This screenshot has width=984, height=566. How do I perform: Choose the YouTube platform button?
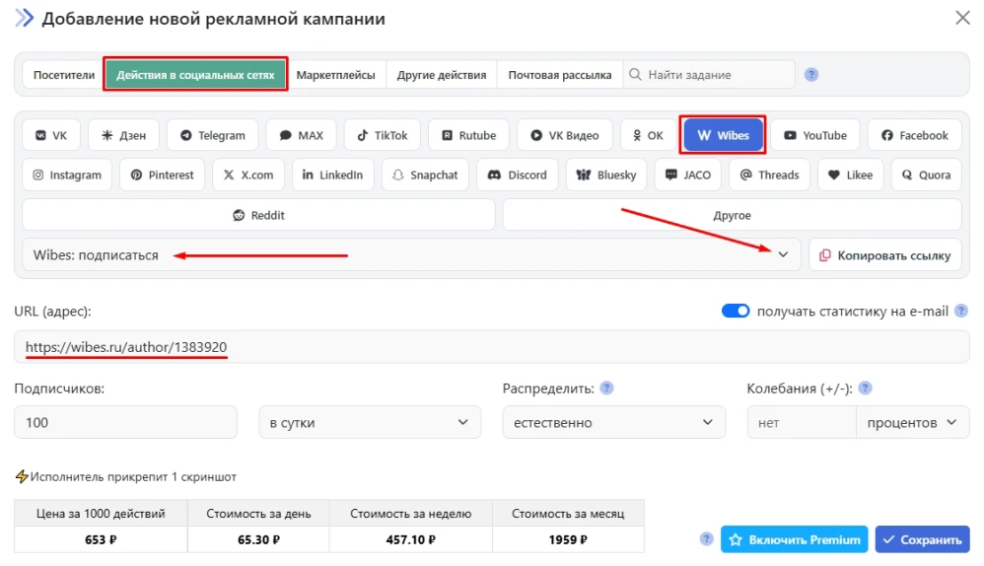coord(815,135)
